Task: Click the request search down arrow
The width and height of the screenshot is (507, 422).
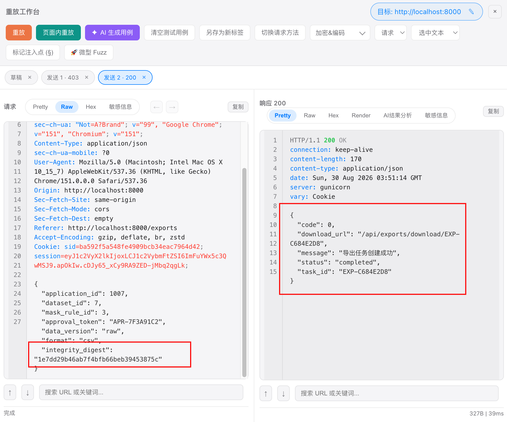Action: click(x=28, y=392)
